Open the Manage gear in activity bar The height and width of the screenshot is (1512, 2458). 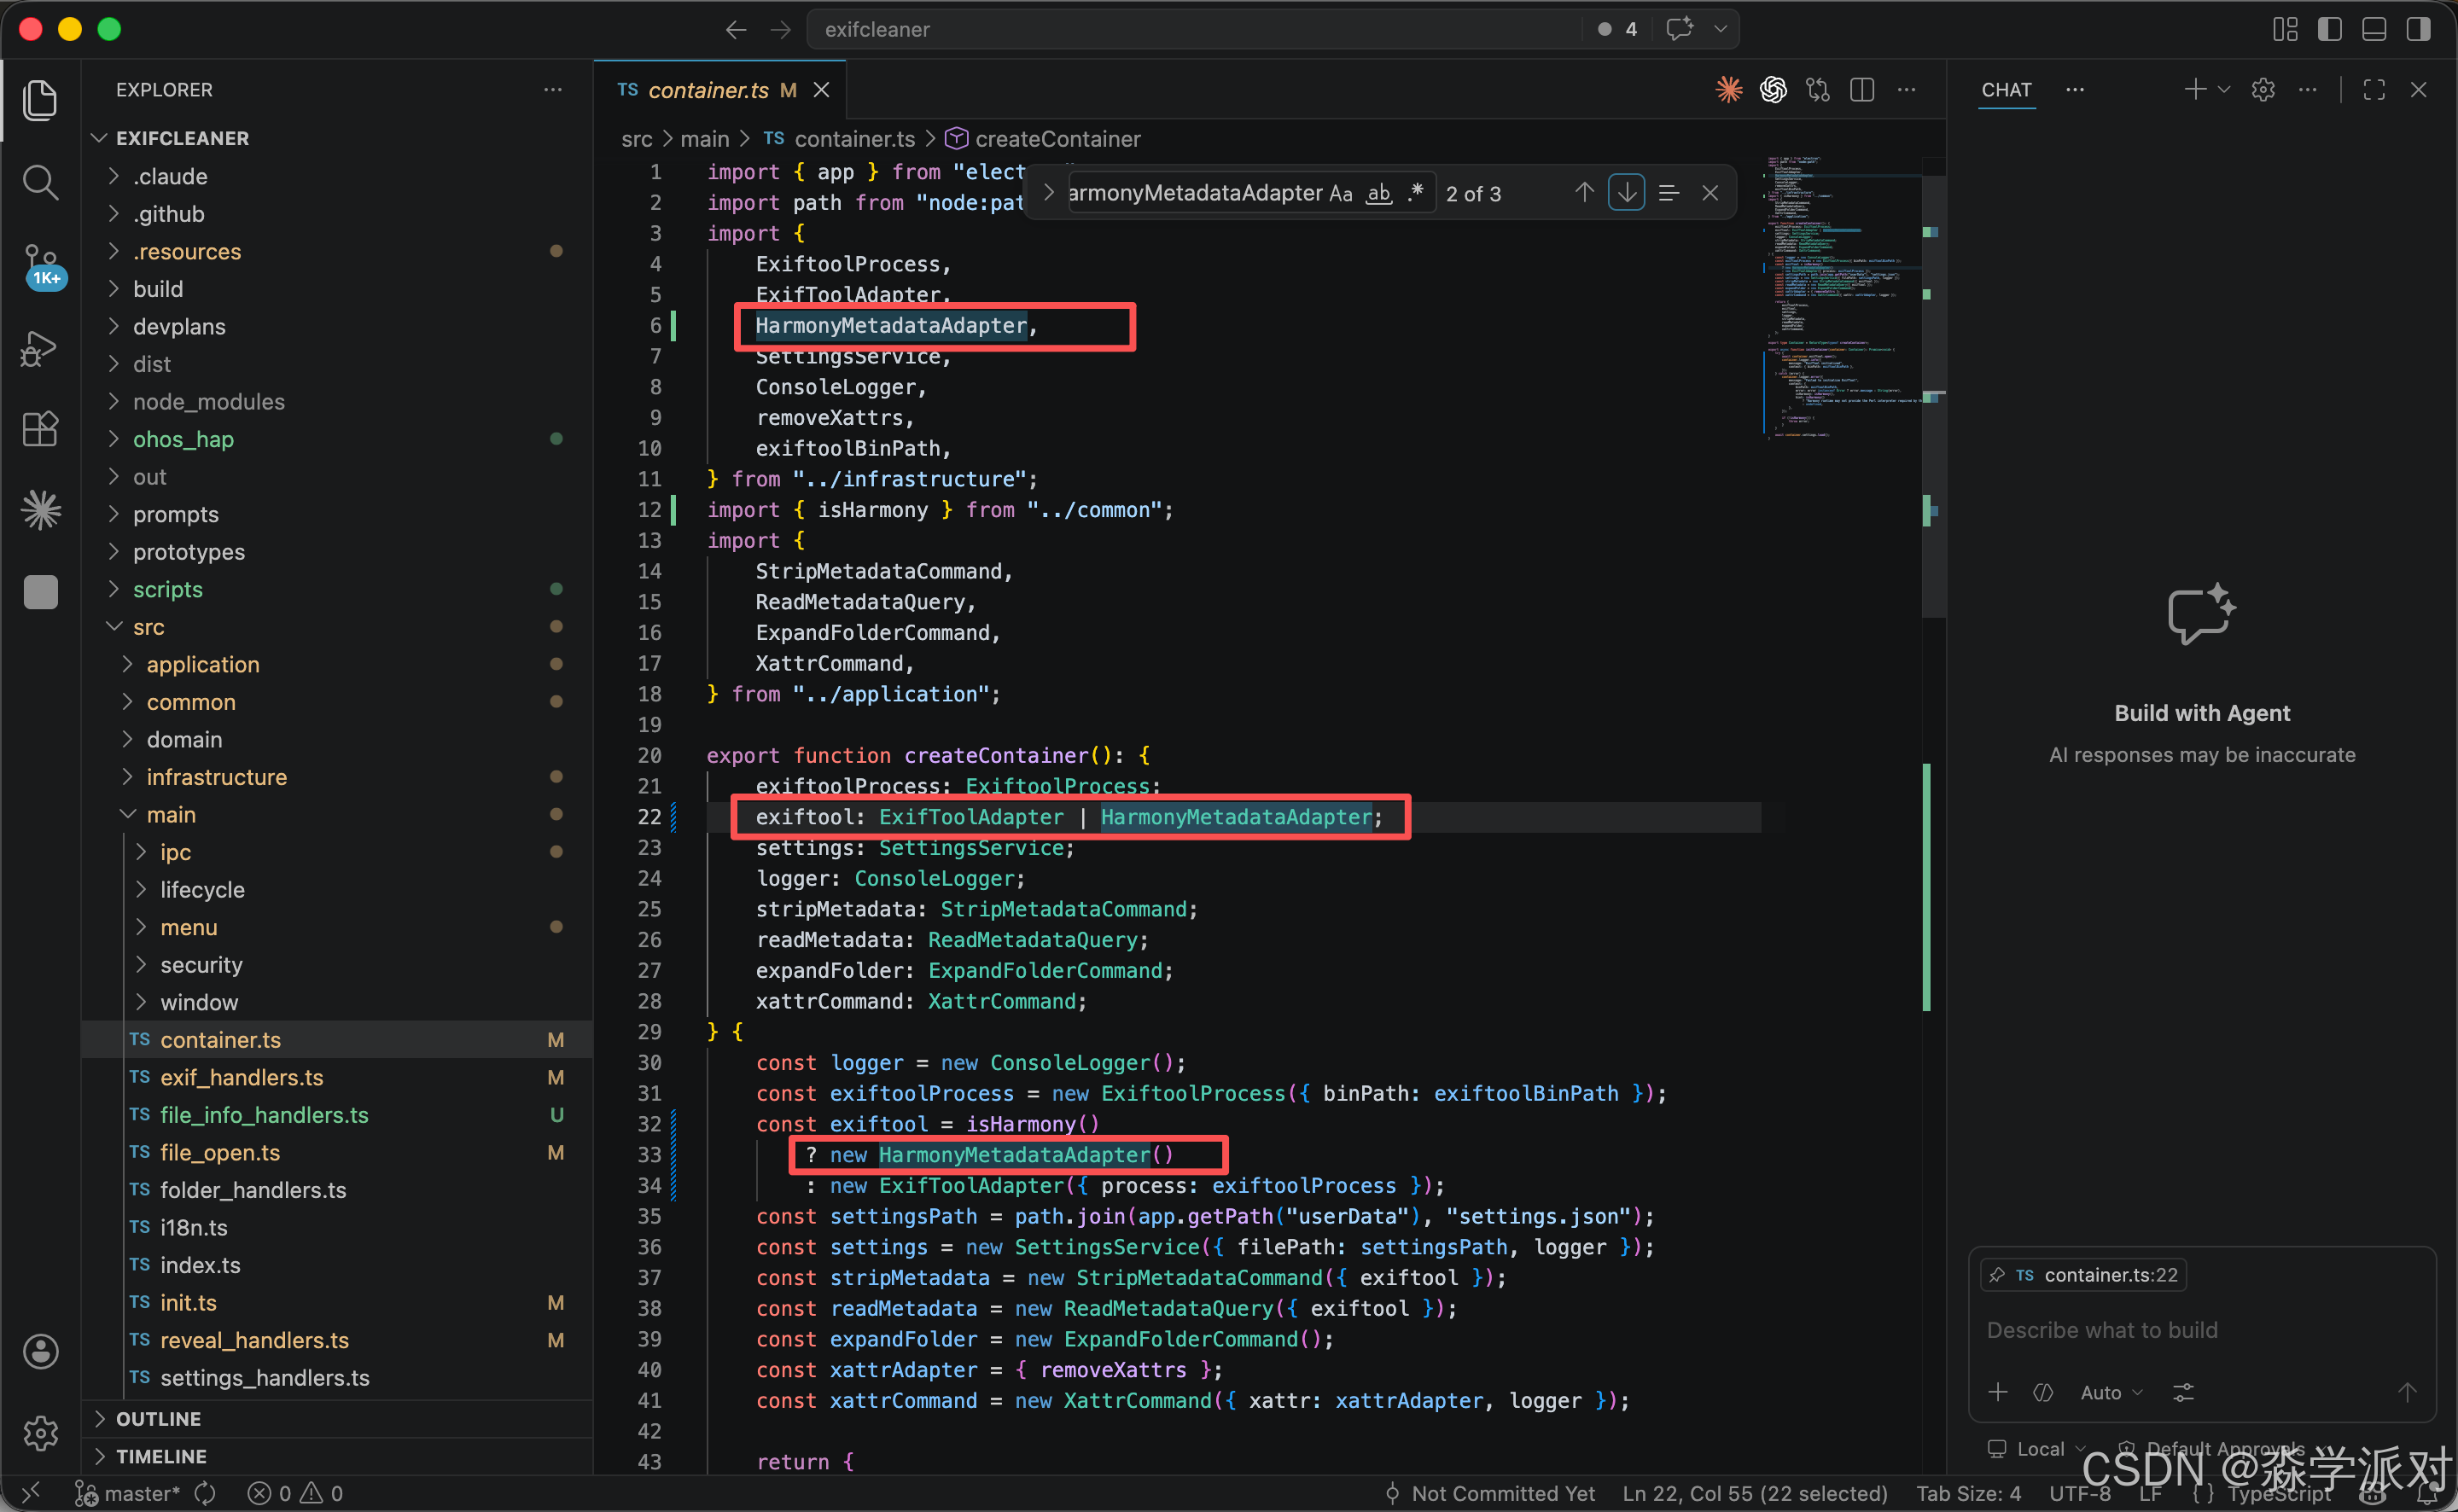click(x=40, y=1433)
